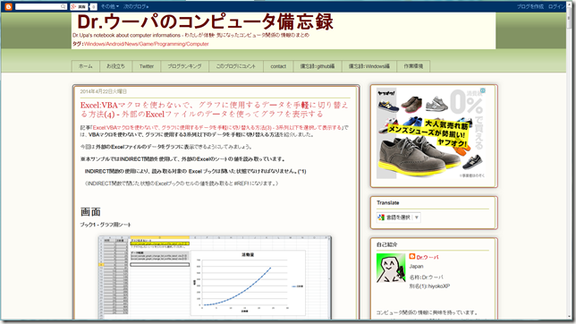
Task: Open the 備忘録:Windows編 tab
Action: [369, 66]
